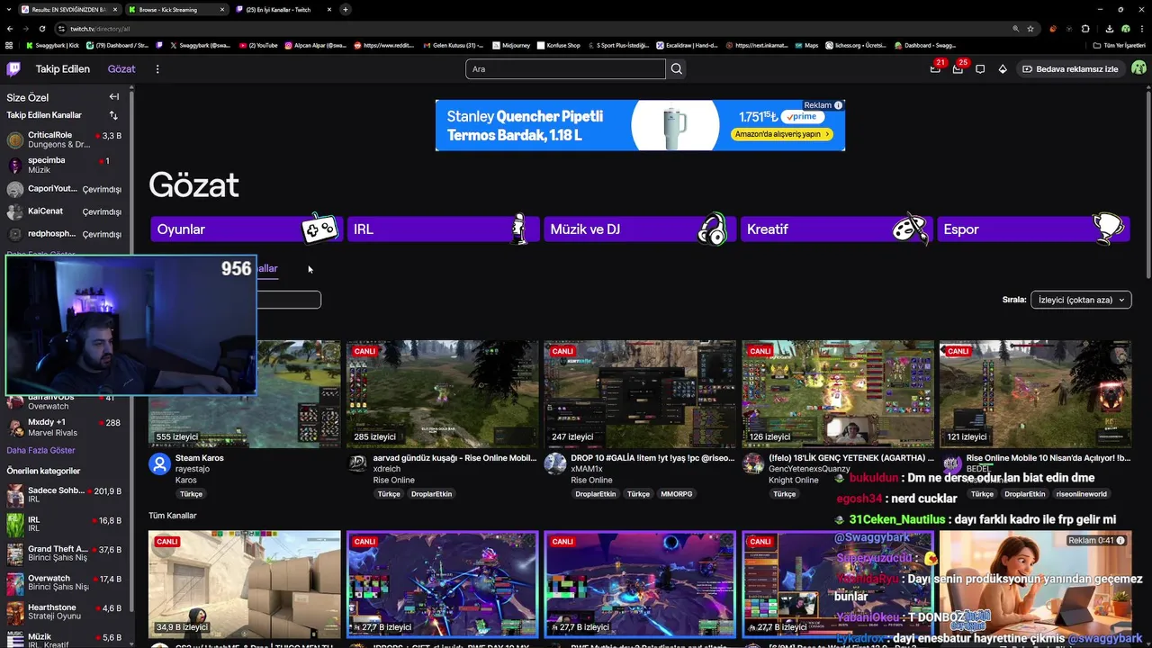Image resolution: width=1152 pixels, height=648 pixels.
Task: Click Amazon'da alışveriş yapın ad button
Action: (782, 133)
